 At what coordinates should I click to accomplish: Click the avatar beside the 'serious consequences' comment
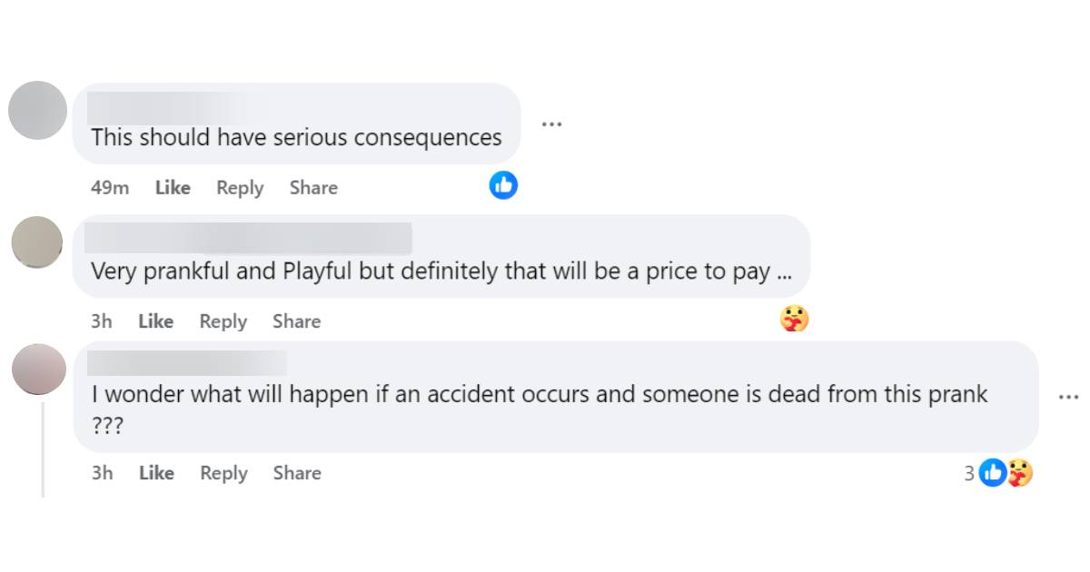pyautogui.click(x=37, y=111)
